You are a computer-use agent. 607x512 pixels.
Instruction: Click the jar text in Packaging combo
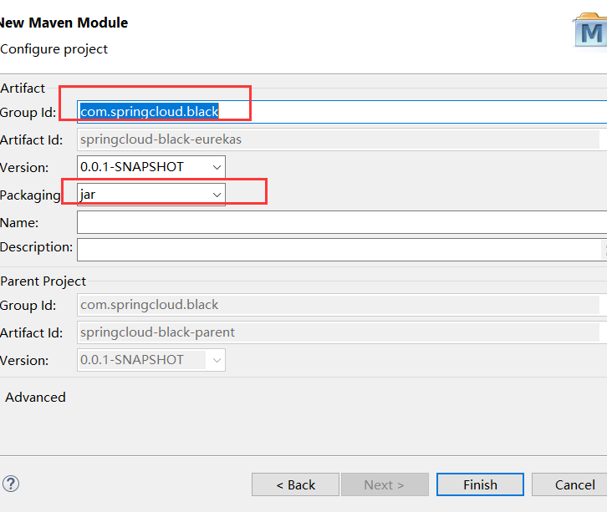coord(88,195)
